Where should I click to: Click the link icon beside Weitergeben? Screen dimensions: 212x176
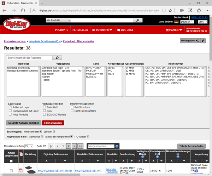click(203, 41)
